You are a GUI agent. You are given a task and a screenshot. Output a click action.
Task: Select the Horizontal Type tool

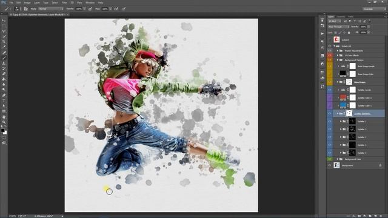[4, 101]
